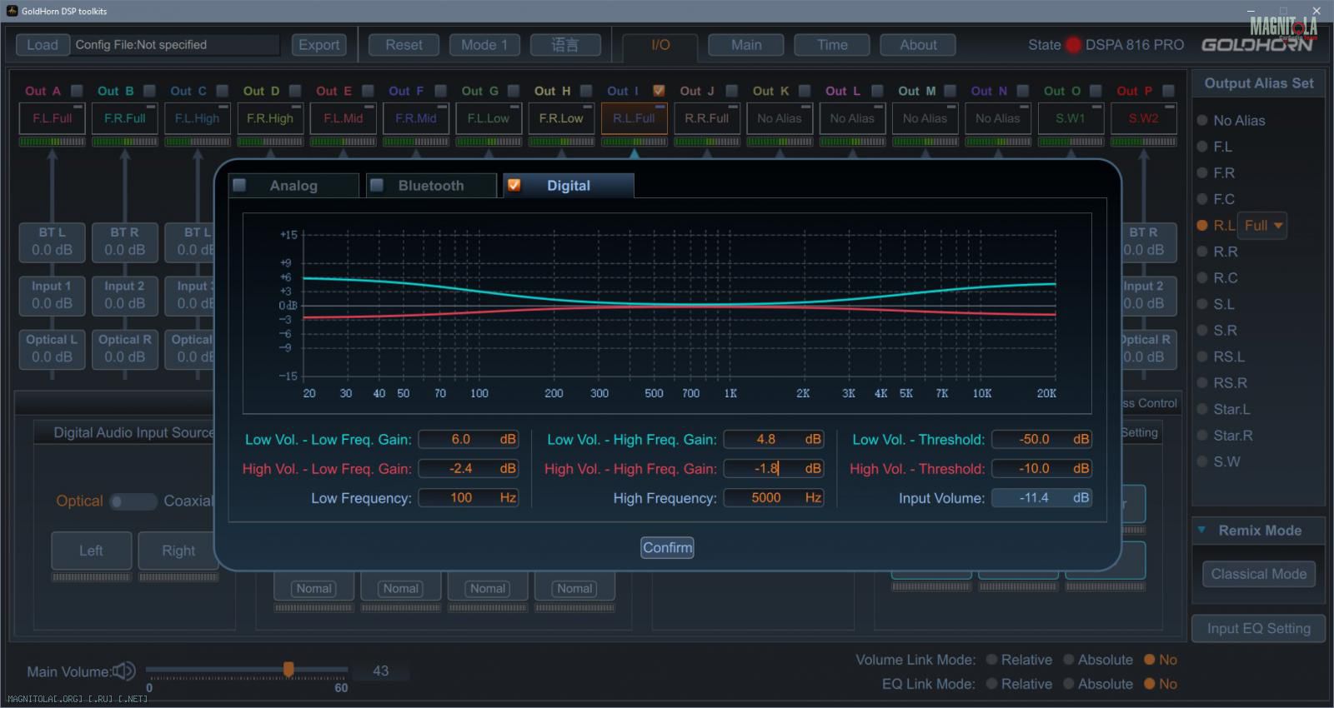The height and width of the screenshot is (708, 1334).
Task: Tick the Out A checkbox
Action: pos(77,91)
